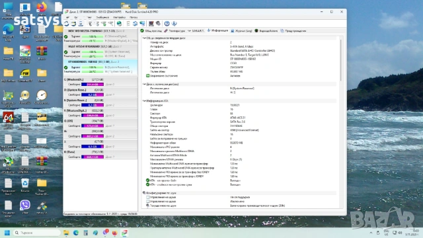
Task: Click the third toolbar icon with disk panel
Action: pos(81,24)
